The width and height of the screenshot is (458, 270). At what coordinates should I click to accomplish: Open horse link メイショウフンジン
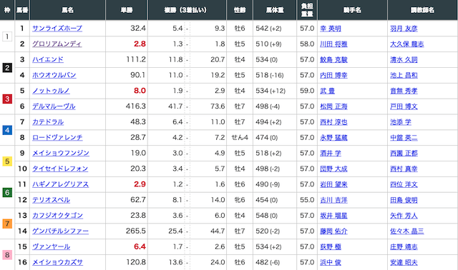click(60, 153)
